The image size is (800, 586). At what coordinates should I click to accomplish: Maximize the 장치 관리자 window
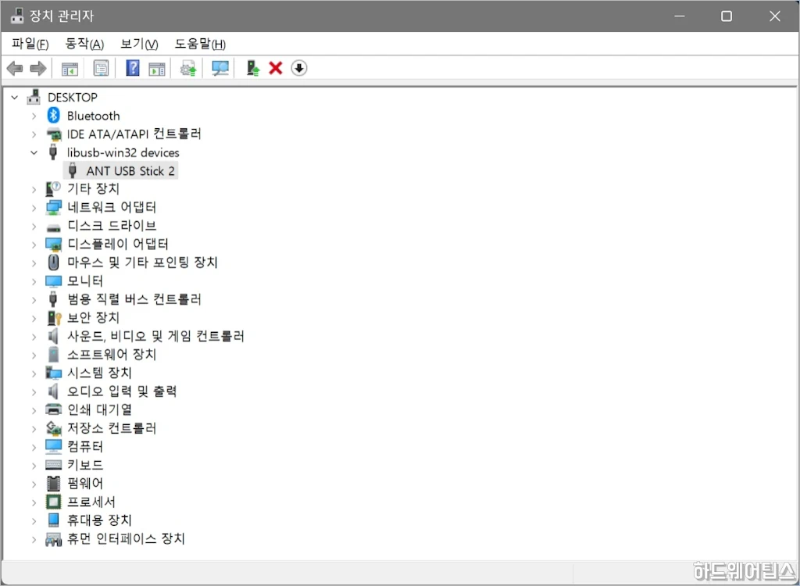pyautogui.click(x=727, y=16)
